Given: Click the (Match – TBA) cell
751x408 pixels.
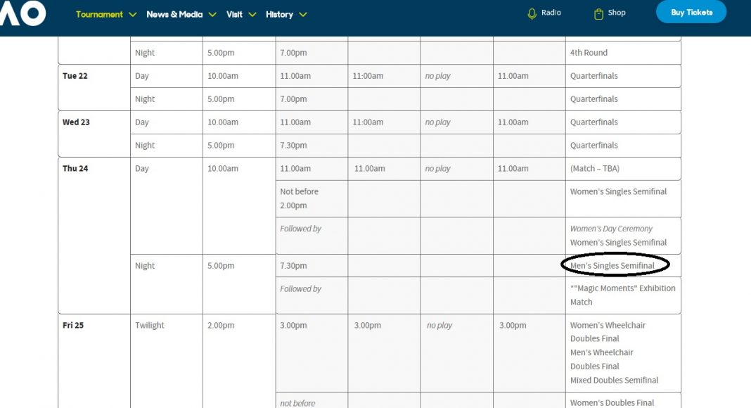Looking at the screenshot, I should click(x=595, y=169).
